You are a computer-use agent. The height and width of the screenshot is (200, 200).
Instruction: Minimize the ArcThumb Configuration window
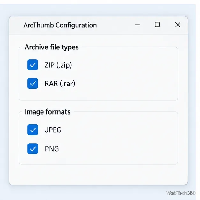[x=137, y=25]
